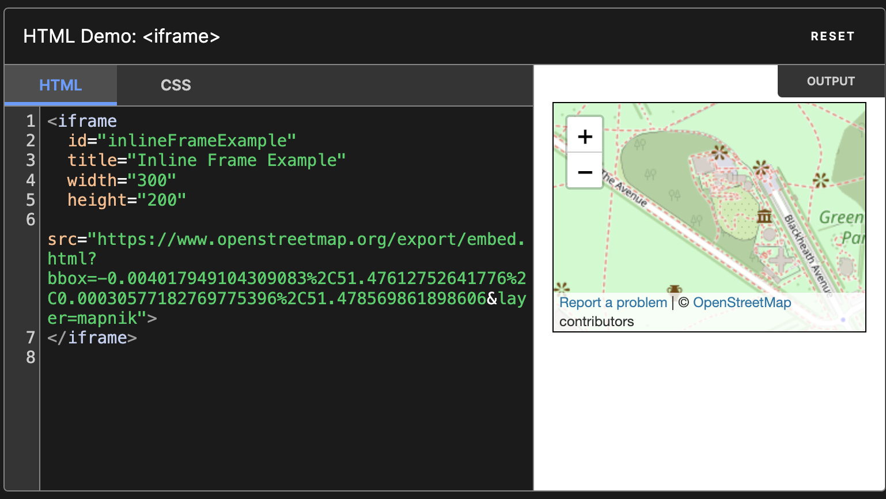This screenshot has width=886, height=499.
Task: Open the Report a problem link
Action: coord(612,302)
